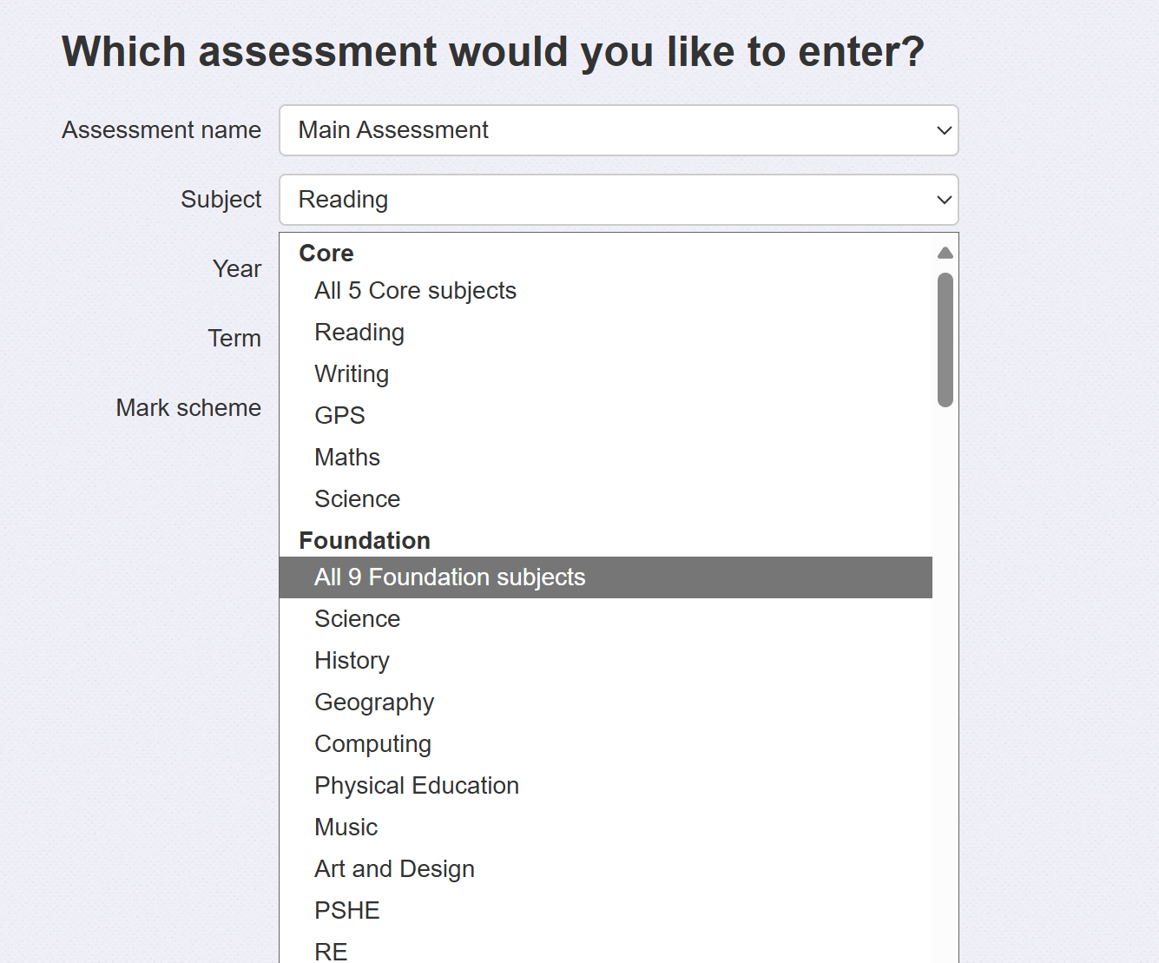Choose Computing from the Foundation subjects

click(x=372, y=744)
